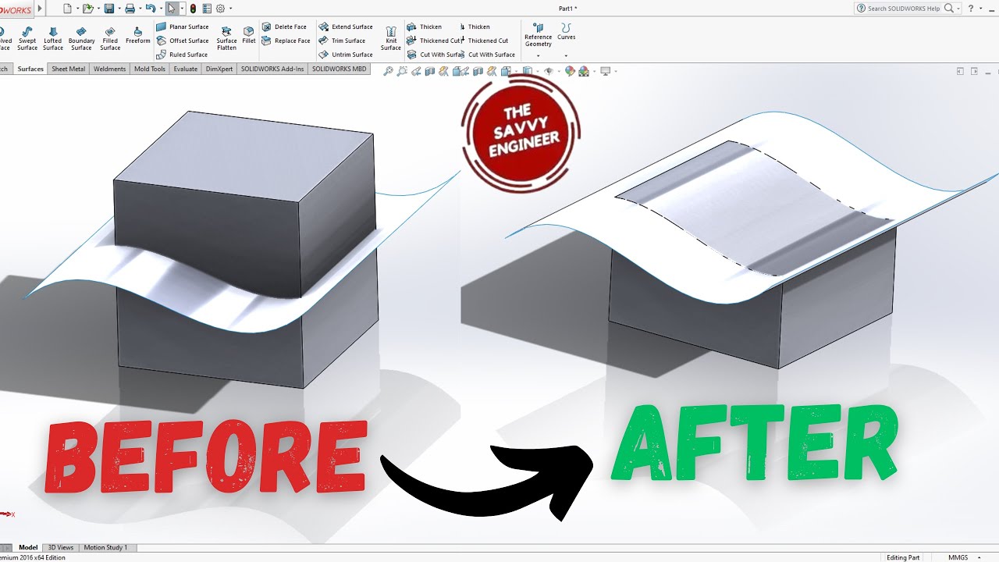Select the Swept Surface tool
999x562 pixels.
(x=27, y=38)
